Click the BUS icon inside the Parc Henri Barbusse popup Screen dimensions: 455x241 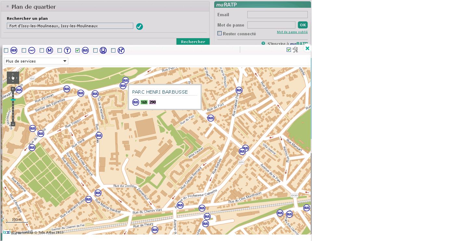pos(136,102)
